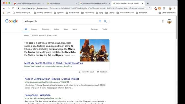Bookmark this page with the star icon
The height and width of the screenshot is (104, 185).
pos(149,8)
